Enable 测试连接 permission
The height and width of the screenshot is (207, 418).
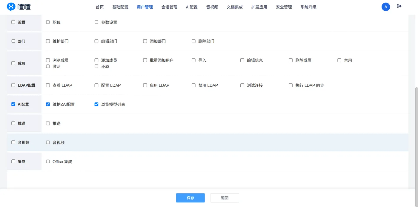[x=242, y=85]
